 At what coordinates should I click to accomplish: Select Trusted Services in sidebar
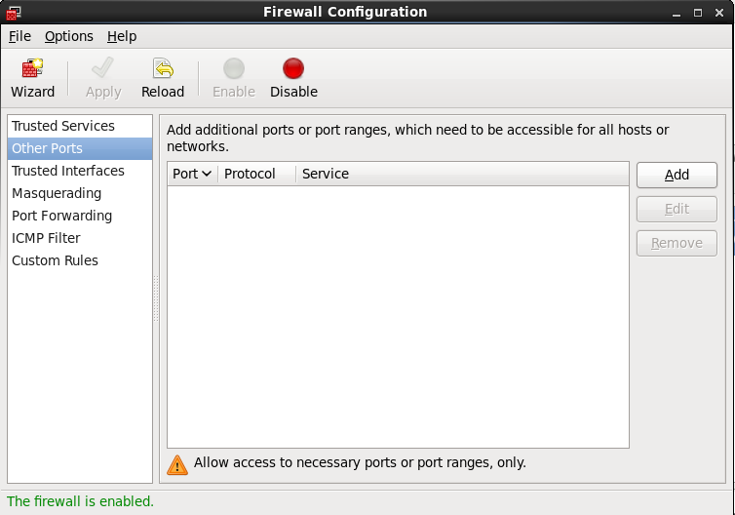point(80,126)
